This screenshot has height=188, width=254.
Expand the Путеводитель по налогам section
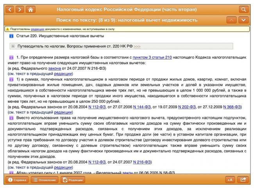click(x=13, y=46)
